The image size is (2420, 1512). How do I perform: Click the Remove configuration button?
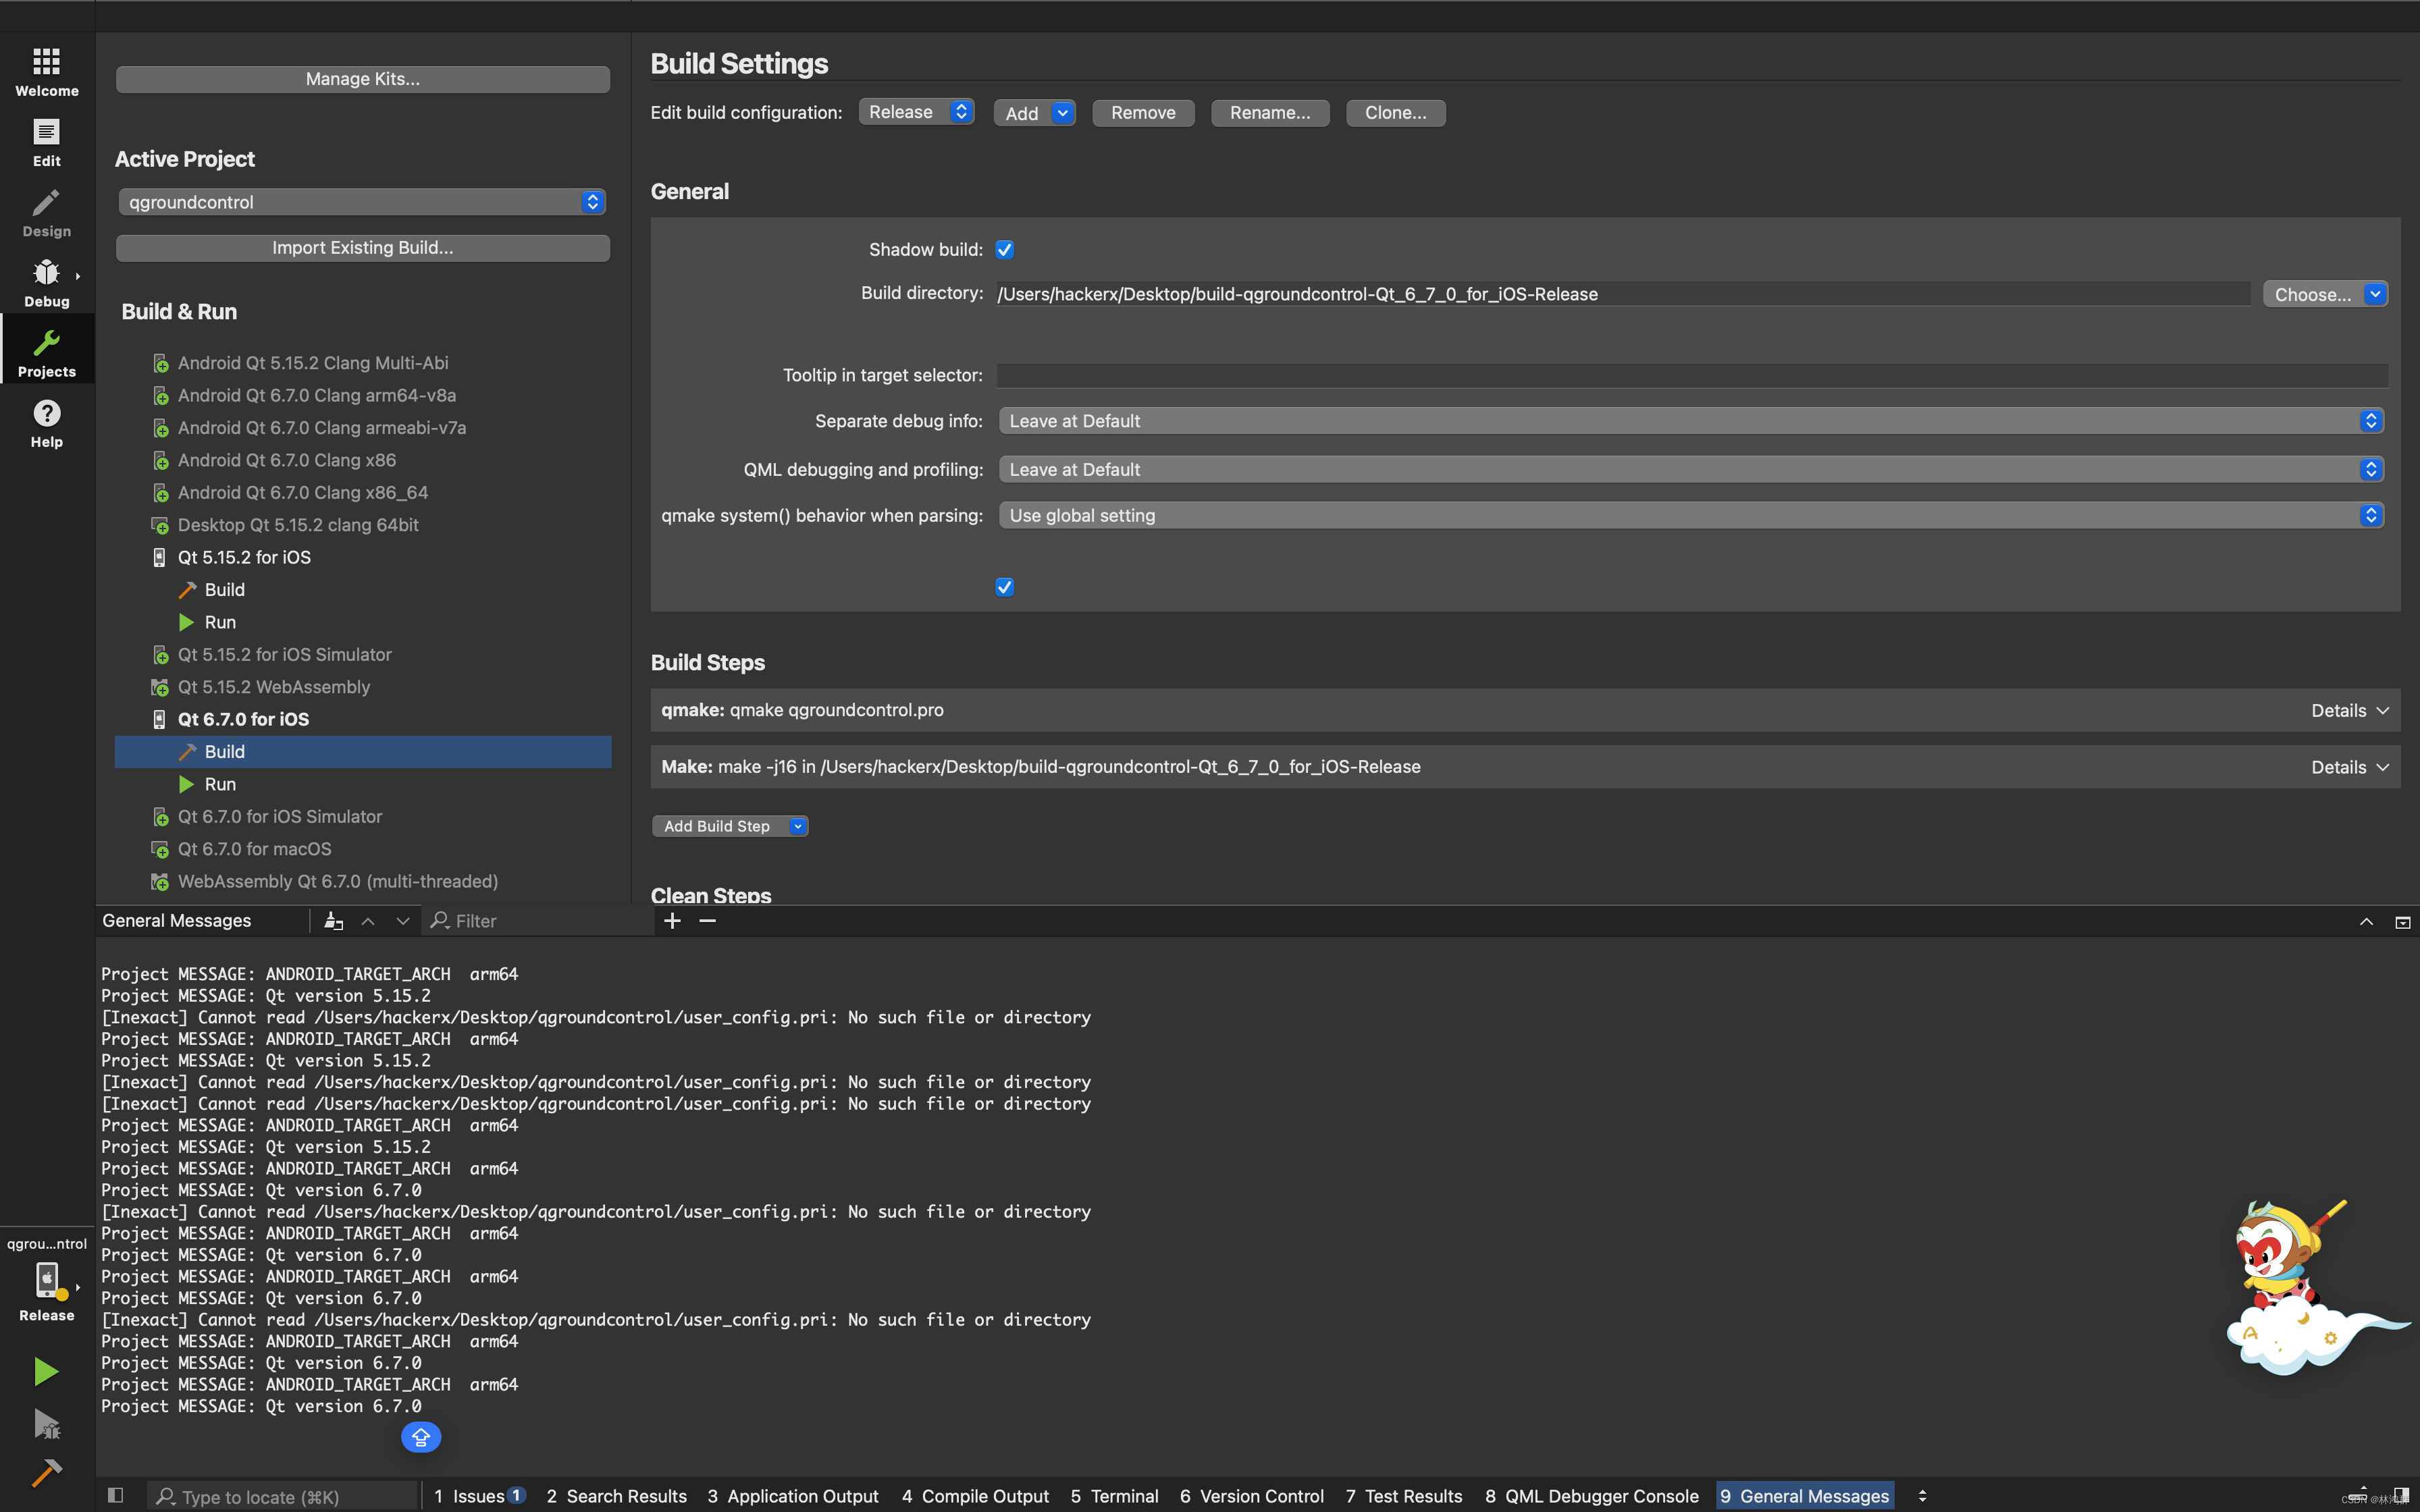(1143, 113)
